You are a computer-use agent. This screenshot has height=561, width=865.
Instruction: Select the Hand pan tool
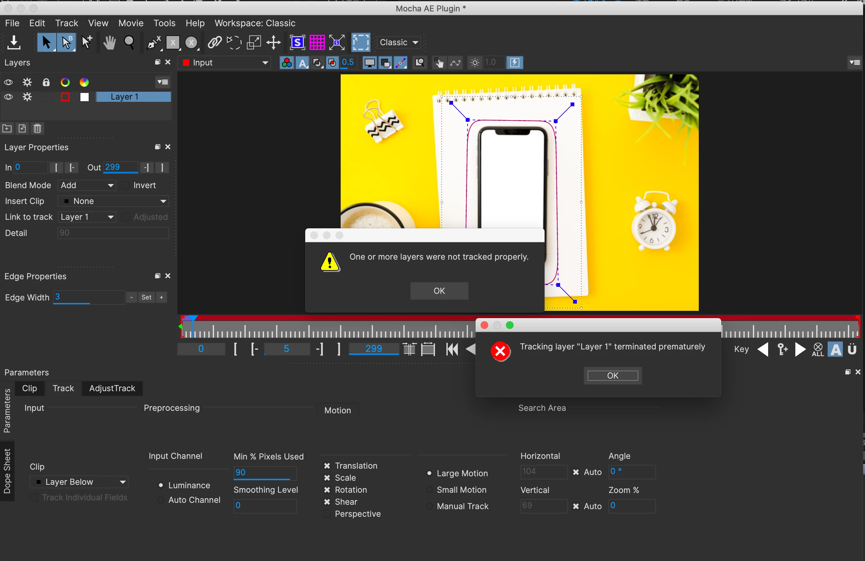(109, 43)
